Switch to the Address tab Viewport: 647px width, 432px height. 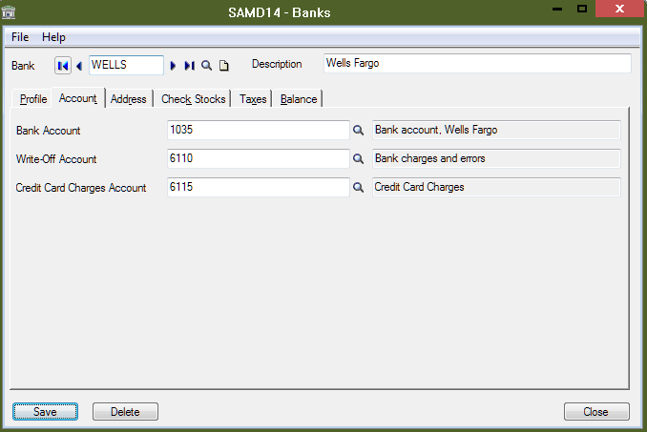128,99
